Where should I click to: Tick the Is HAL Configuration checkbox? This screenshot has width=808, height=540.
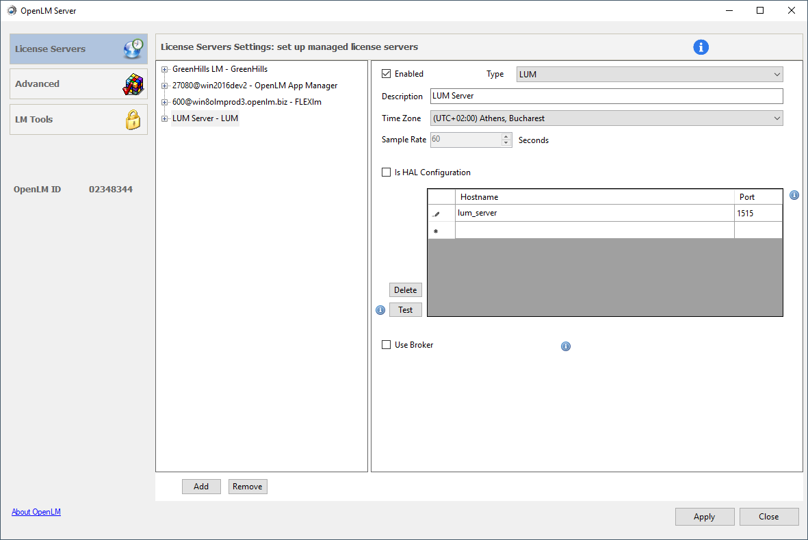pyautogui.click(x=387, y=172)
